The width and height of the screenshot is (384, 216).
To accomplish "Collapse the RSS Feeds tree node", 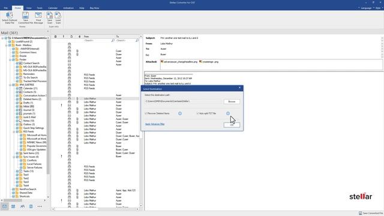I will 14,131.
